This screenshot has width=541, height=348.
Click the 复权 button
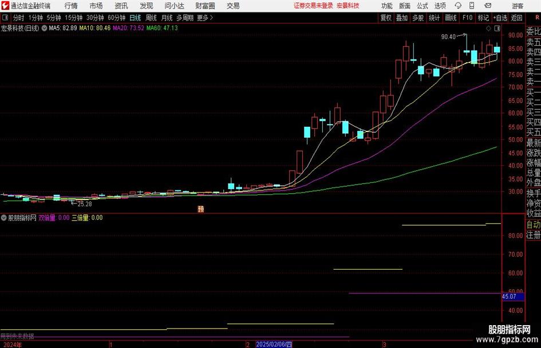pyautogui.click(x=386, y=18)
